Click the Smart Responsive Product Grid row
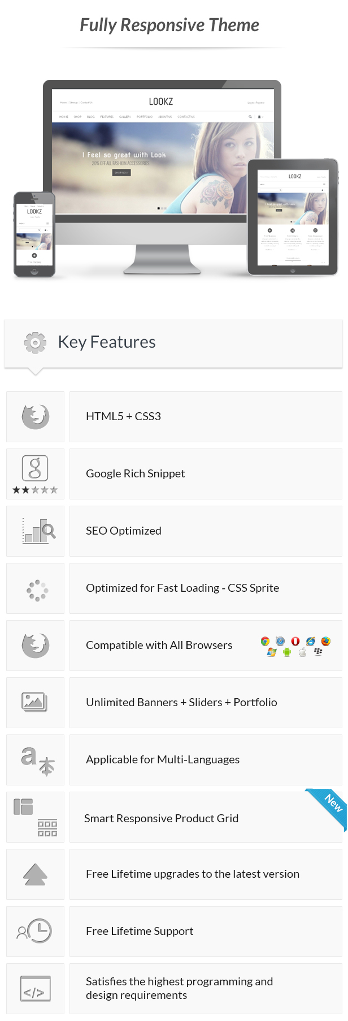The image size is (348, 1021). click(x=206, y=817)
